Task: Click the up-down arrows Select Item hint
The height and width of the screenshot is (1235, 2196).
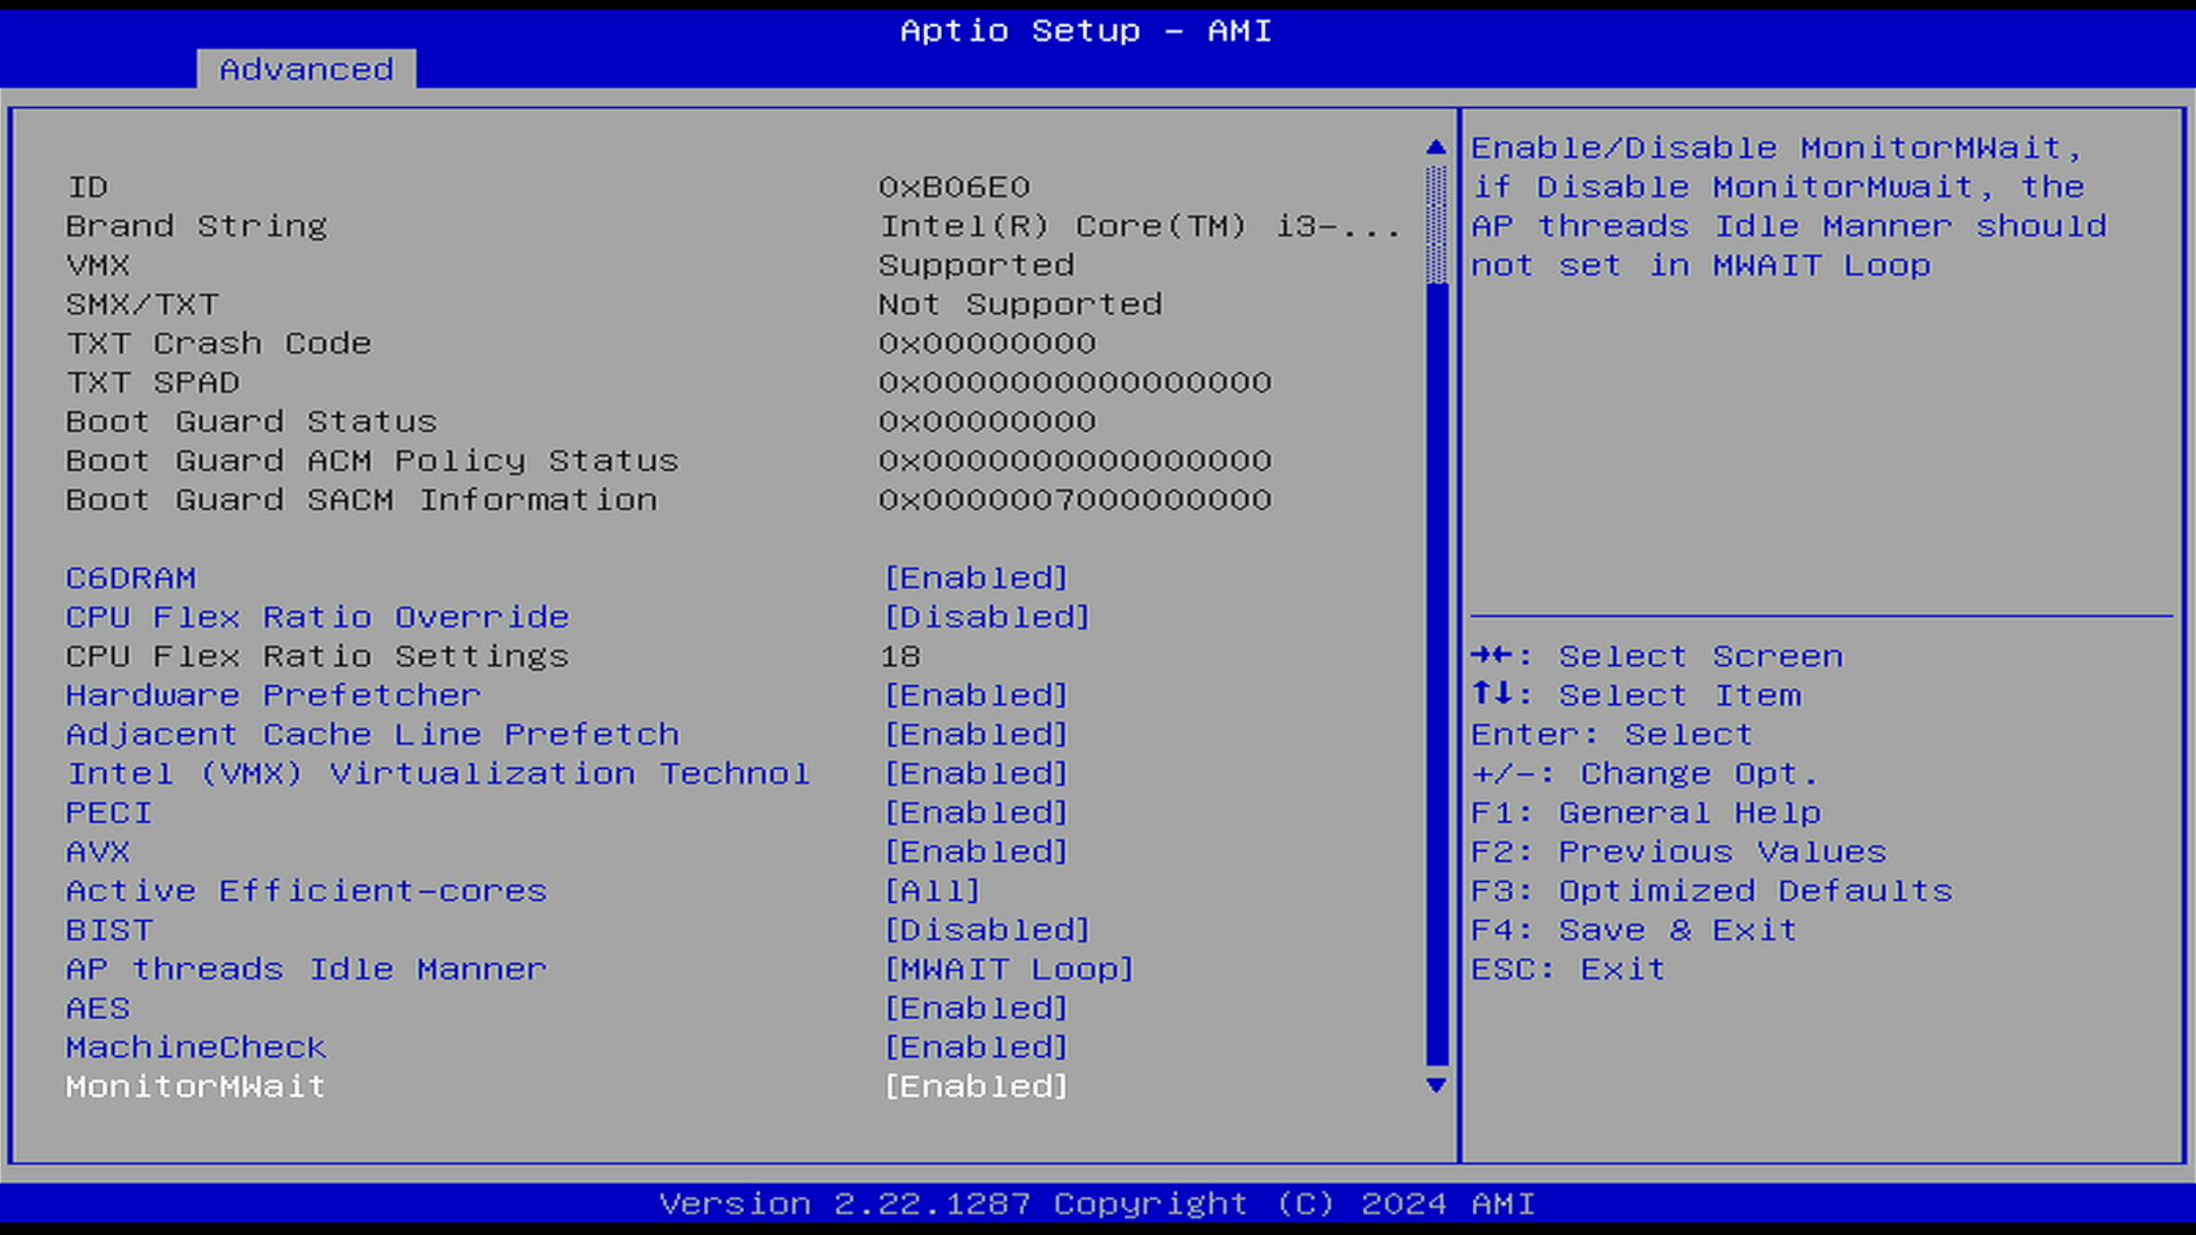Action: [1636, 695]
